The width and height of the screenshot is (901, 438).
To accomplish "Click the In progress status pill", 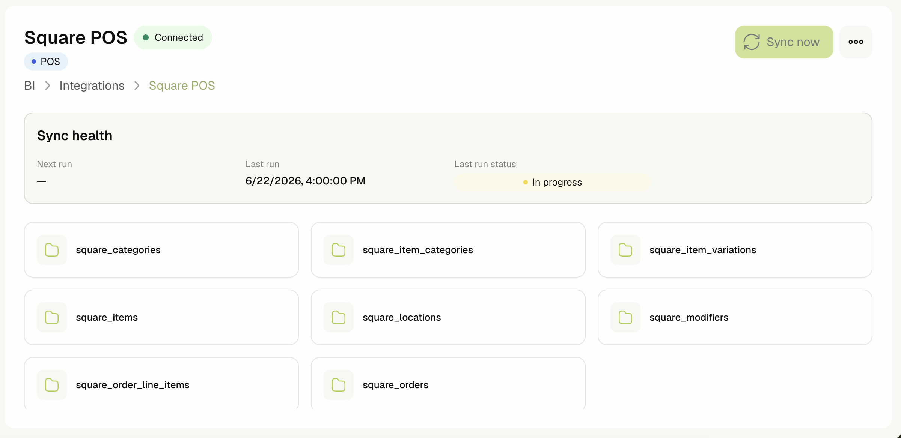I will click(x=552, y=182).
